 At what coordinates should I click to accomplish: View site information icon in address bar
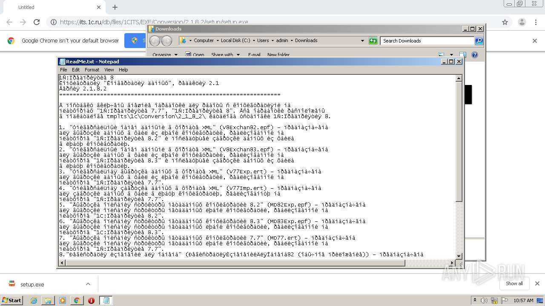(53, 22)
